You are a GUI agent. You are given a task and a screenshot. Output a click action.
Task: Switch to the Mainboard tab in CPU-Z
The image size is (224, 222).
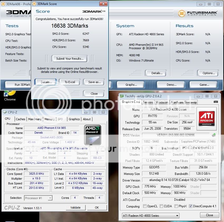point(35,119)
